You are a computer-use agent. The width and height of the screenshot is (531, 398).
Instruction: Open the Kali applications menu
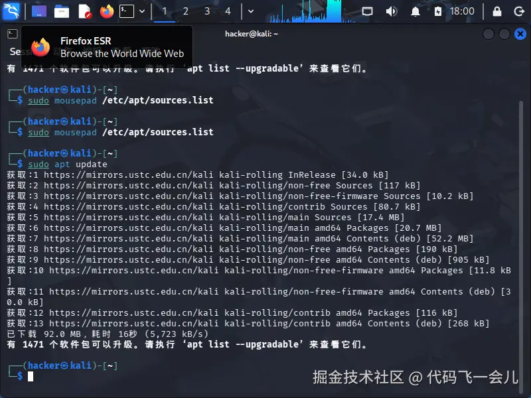(x=11, y=11)
